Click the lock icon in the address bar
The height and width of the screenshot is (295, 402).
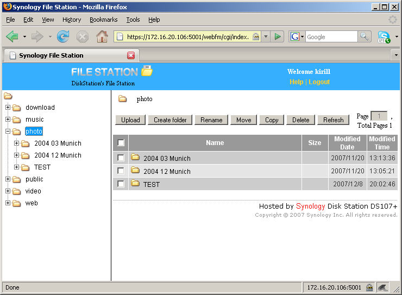(256, 36)
